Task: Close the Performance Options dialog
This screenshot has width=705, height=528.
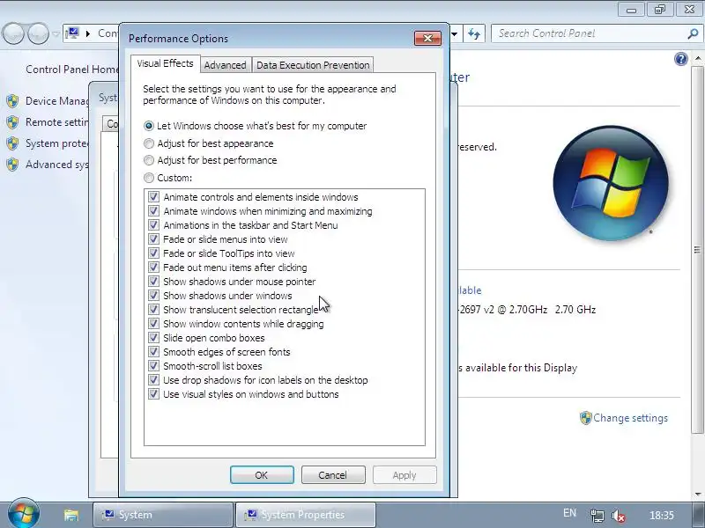Action: [x=427, y=39]
